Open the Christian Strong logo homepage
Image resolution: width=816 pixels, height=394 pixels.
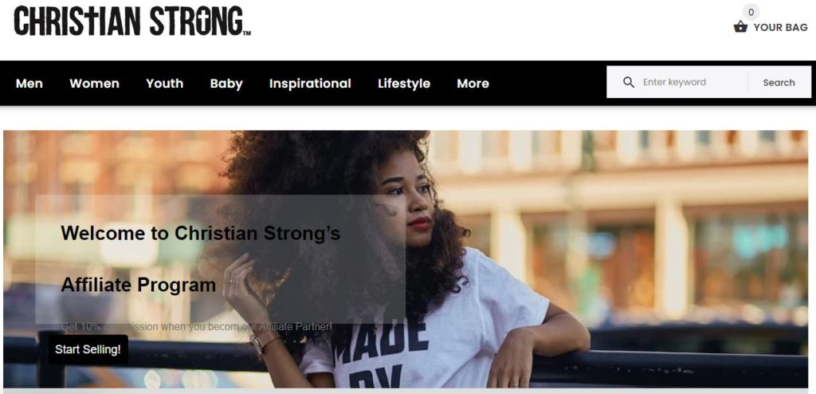click(132, 22)
